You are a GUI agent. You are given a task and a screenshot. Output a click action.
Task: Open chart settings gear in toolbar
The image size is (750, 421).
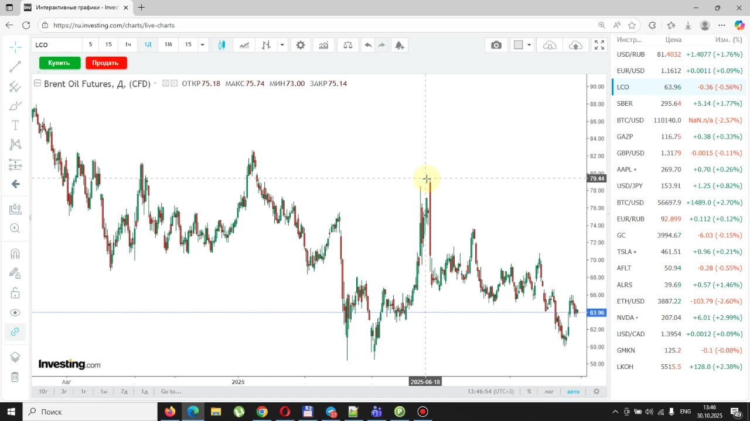pos(301,45)
